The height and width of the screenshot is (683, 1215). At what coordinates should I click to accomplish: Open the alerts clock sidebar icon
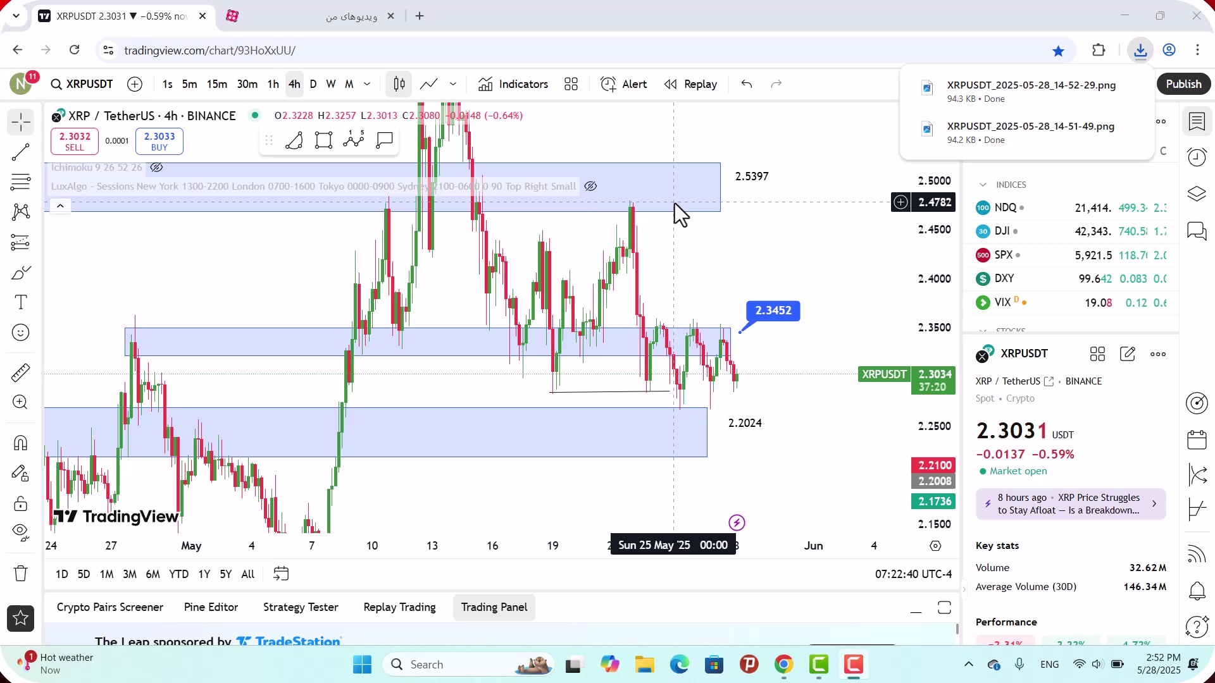(1197, 157)
